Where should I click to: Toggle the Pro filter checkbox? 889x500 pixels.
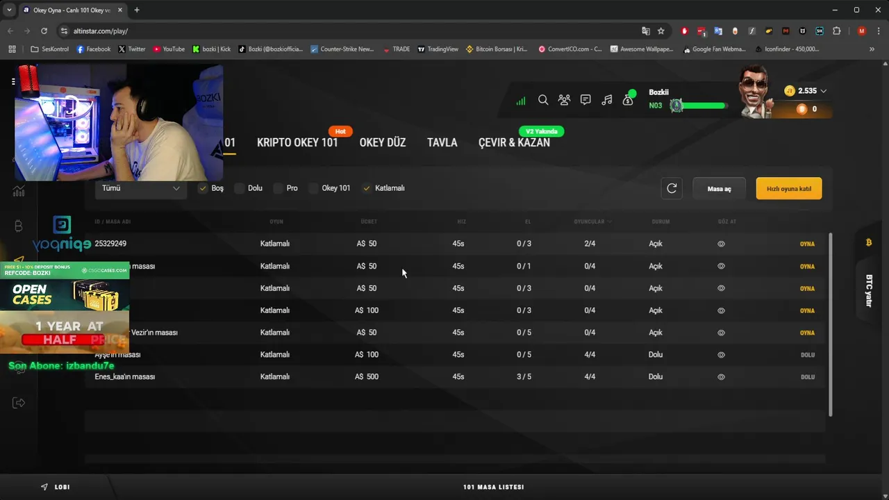(278, 188)
